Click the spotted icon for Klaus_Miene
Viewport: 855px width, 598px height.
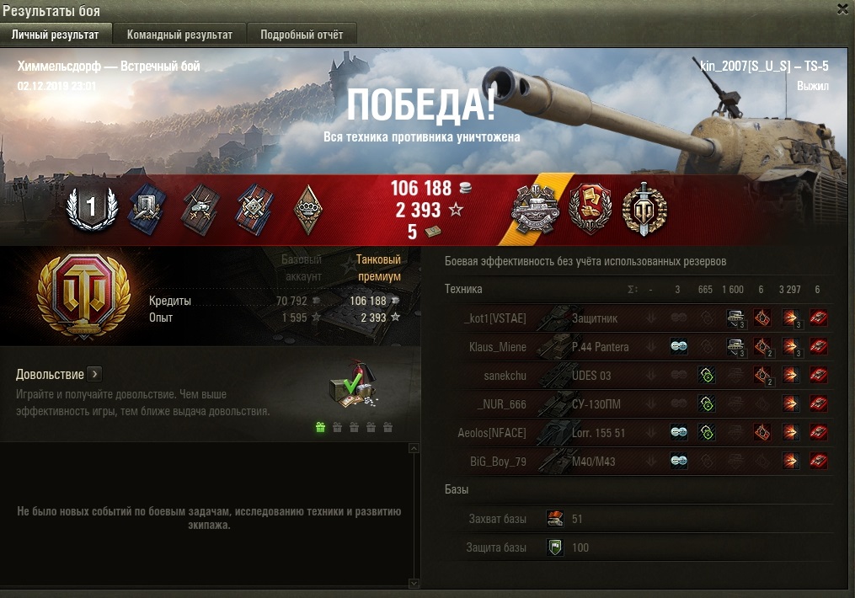click(x=679, y=347)
